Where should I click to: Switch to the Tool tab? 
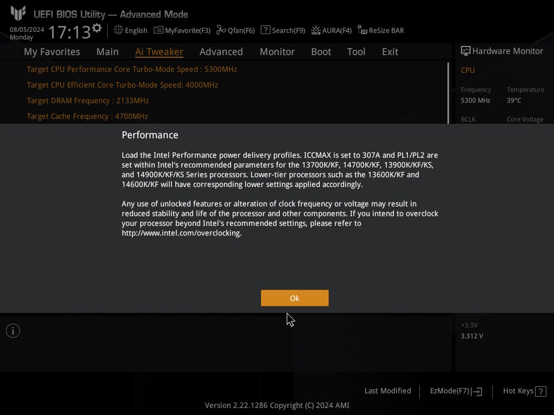(x=356, y=52)
